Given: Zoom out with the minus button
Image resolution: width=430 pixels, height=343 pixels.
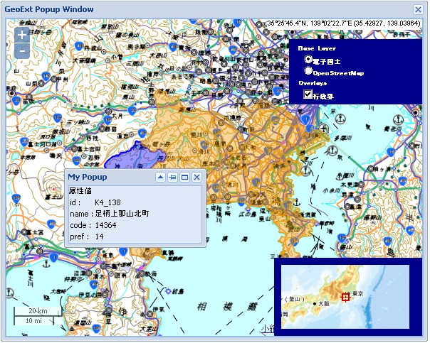Looking at the screenshot, I should coord(22,51).
